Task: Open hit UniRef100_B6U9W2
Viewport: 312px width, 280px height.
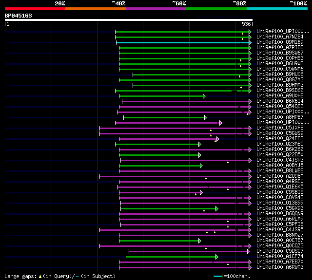Action: click(280, 64)
